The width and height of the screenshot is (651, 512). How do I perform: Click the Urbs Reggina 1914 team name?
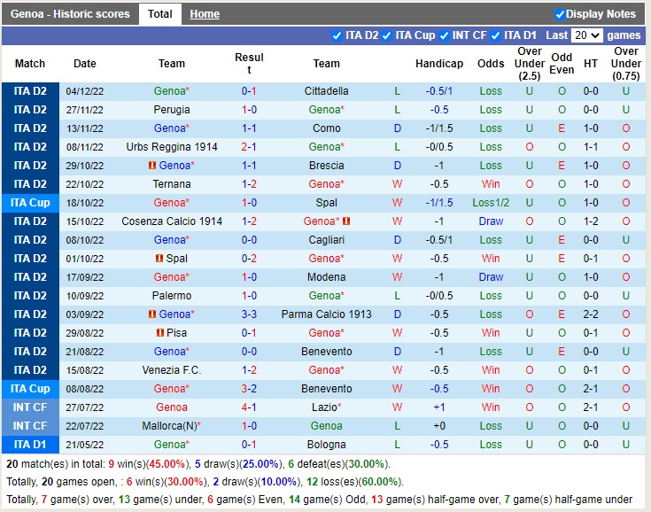(x=172, y=147)
